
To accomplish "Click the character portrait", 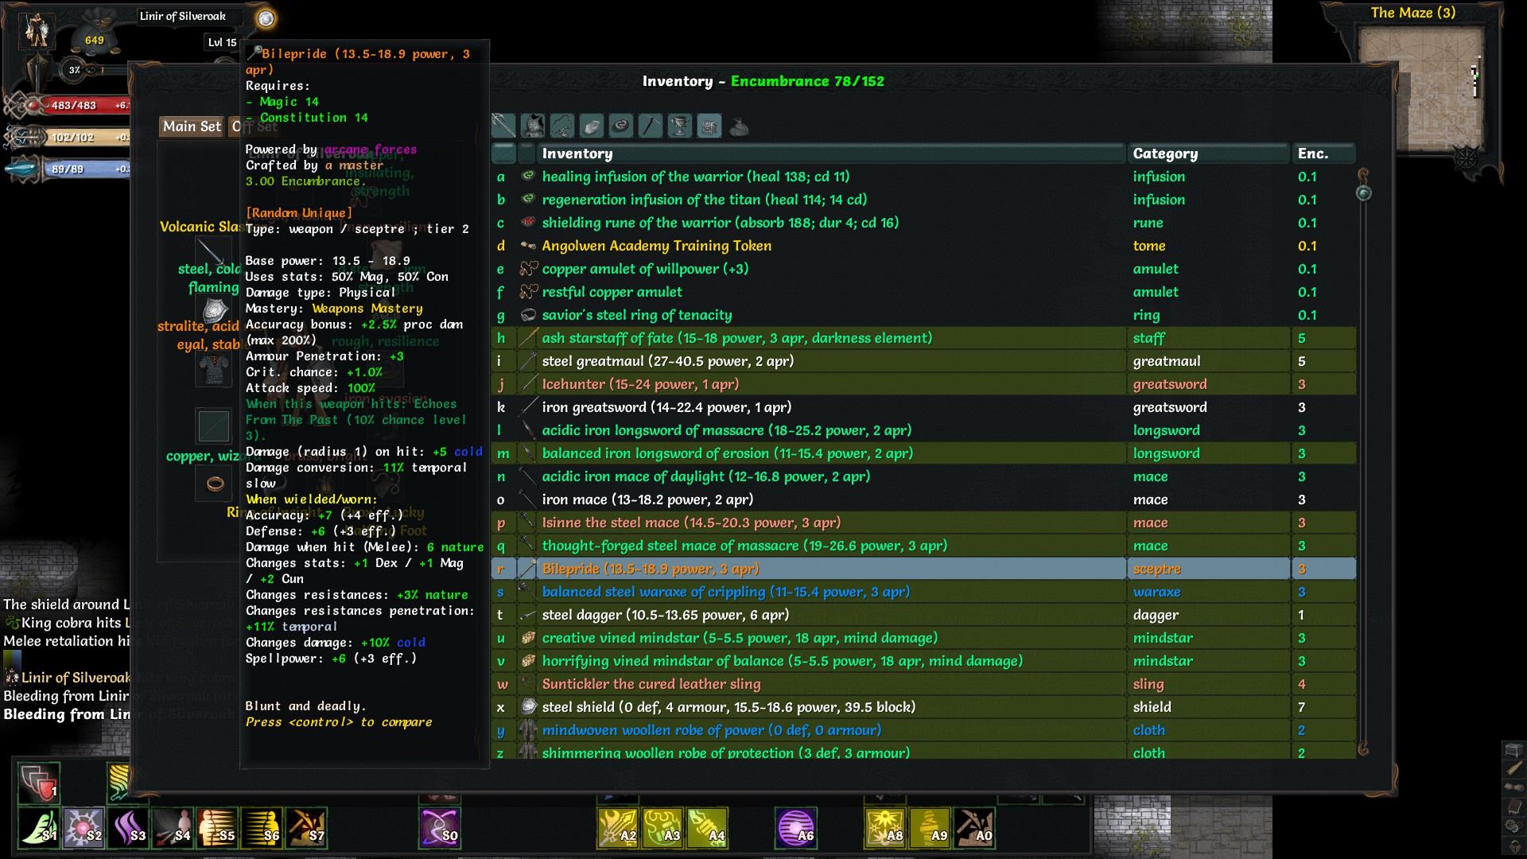I will pyautogui.click(x=37, y=31).
